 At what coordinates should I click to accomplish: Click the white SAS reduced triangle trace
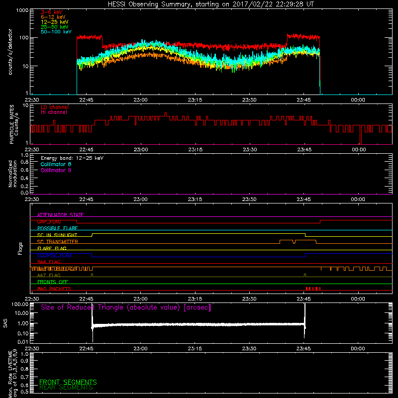[199, 324]
